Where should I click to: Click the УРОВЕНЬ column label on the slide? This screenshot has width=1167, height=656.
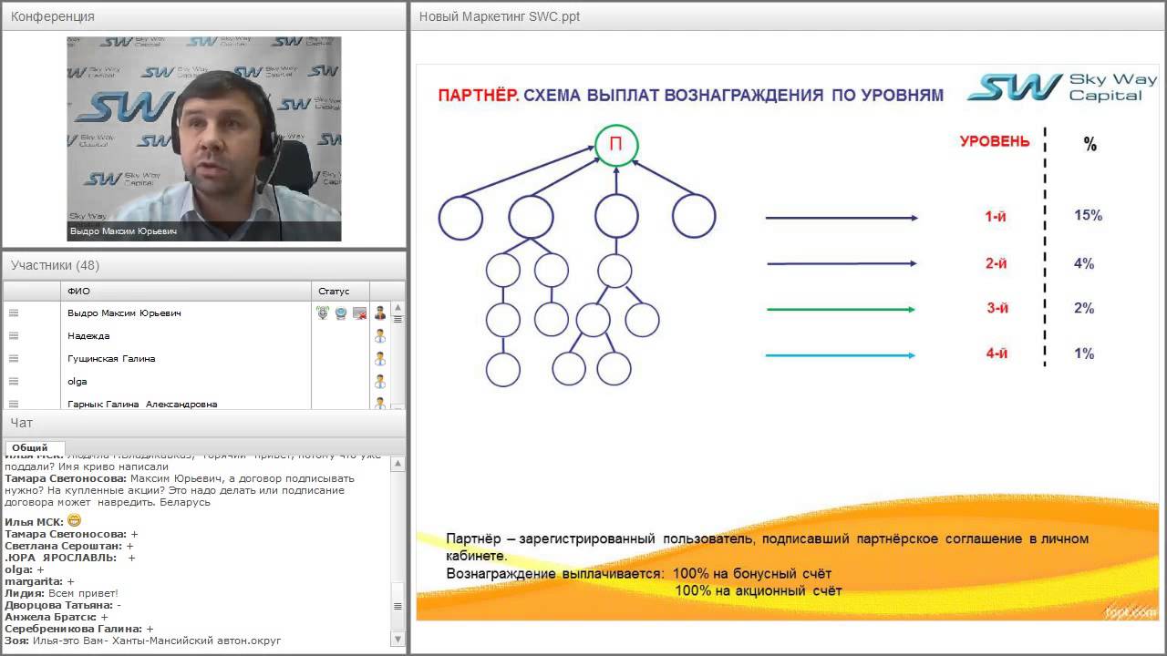995,141
